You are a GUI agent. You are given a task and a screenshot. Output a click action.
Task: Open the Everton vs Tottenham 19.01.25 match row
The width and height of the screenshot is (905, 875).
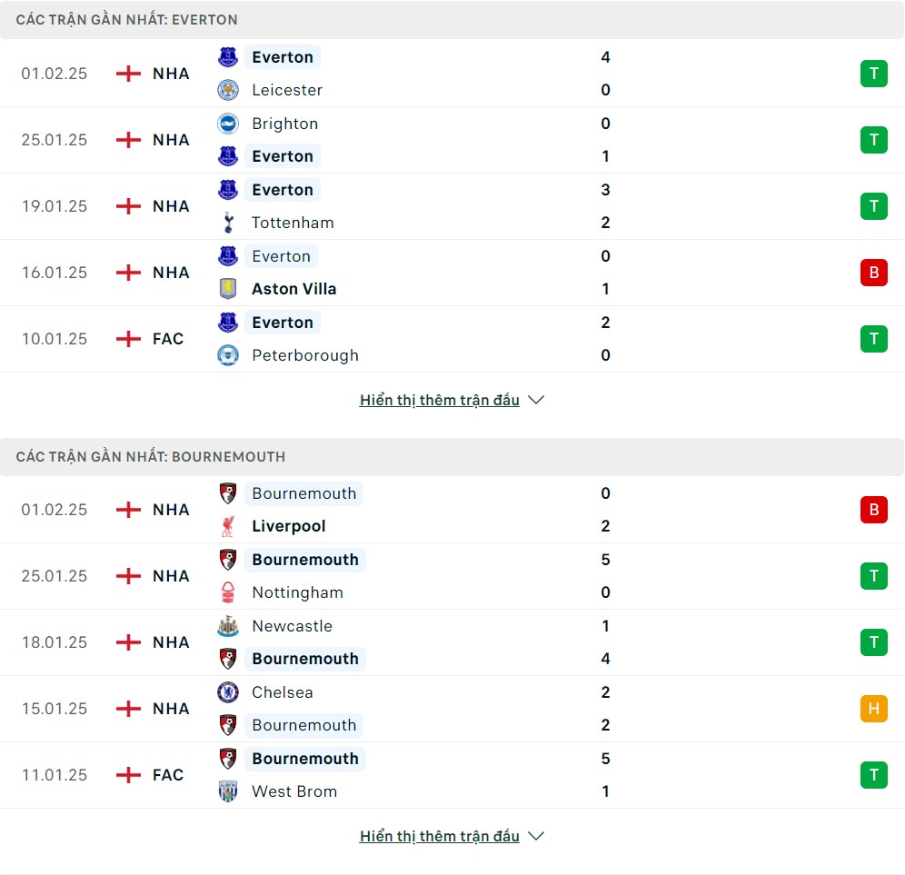click(452, 206)
